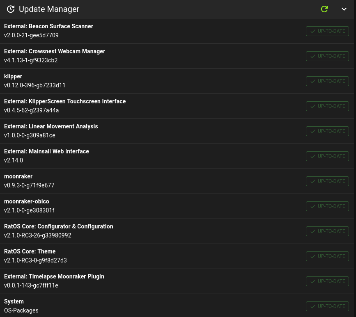The width and height of the screenshot is (356, 317).
Task: Collapse the Update Manager panel chevron
Action: [344, 9]
